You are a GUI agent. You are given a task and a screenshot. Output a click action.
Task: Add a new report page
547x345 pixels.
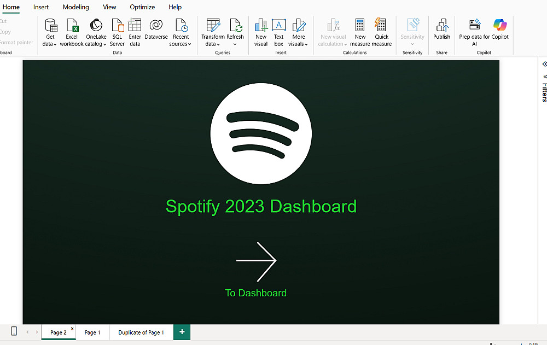182,332
